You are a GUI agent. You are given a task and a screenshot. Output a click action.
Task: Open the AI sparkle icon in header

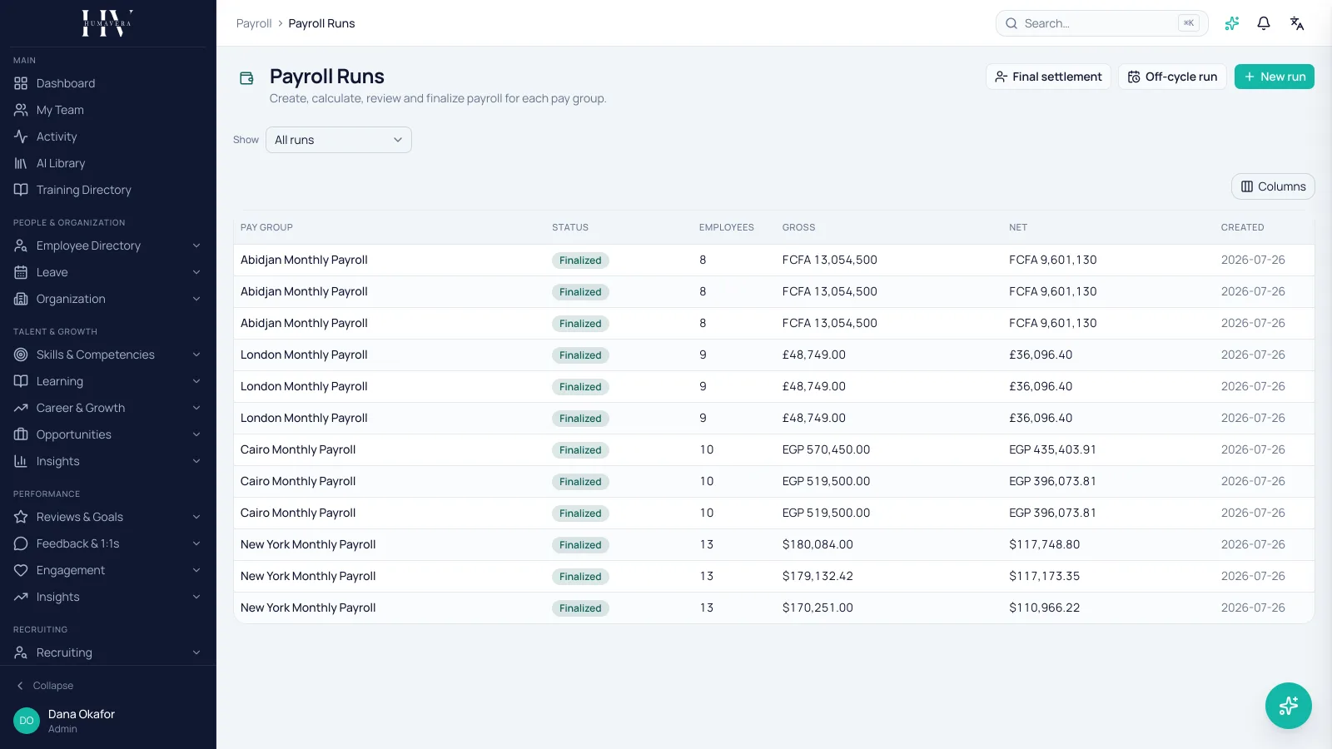pyautogui.click(x=1232, y=23)
